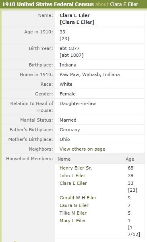Open Gerald W H Eiler's record
The height and width of the screenshot is (242, 147).
point(78,198)
